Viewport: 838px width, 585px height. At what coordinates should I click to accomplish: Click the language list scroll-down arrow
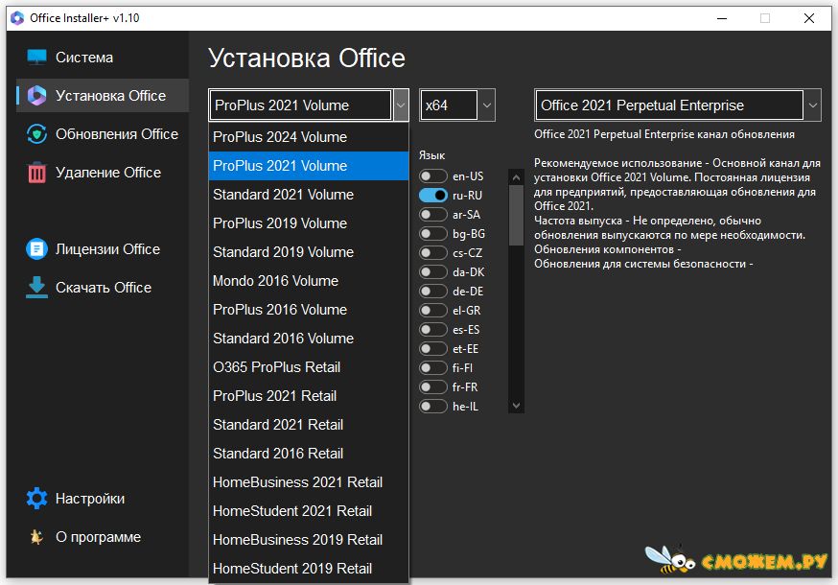[516, 406]
